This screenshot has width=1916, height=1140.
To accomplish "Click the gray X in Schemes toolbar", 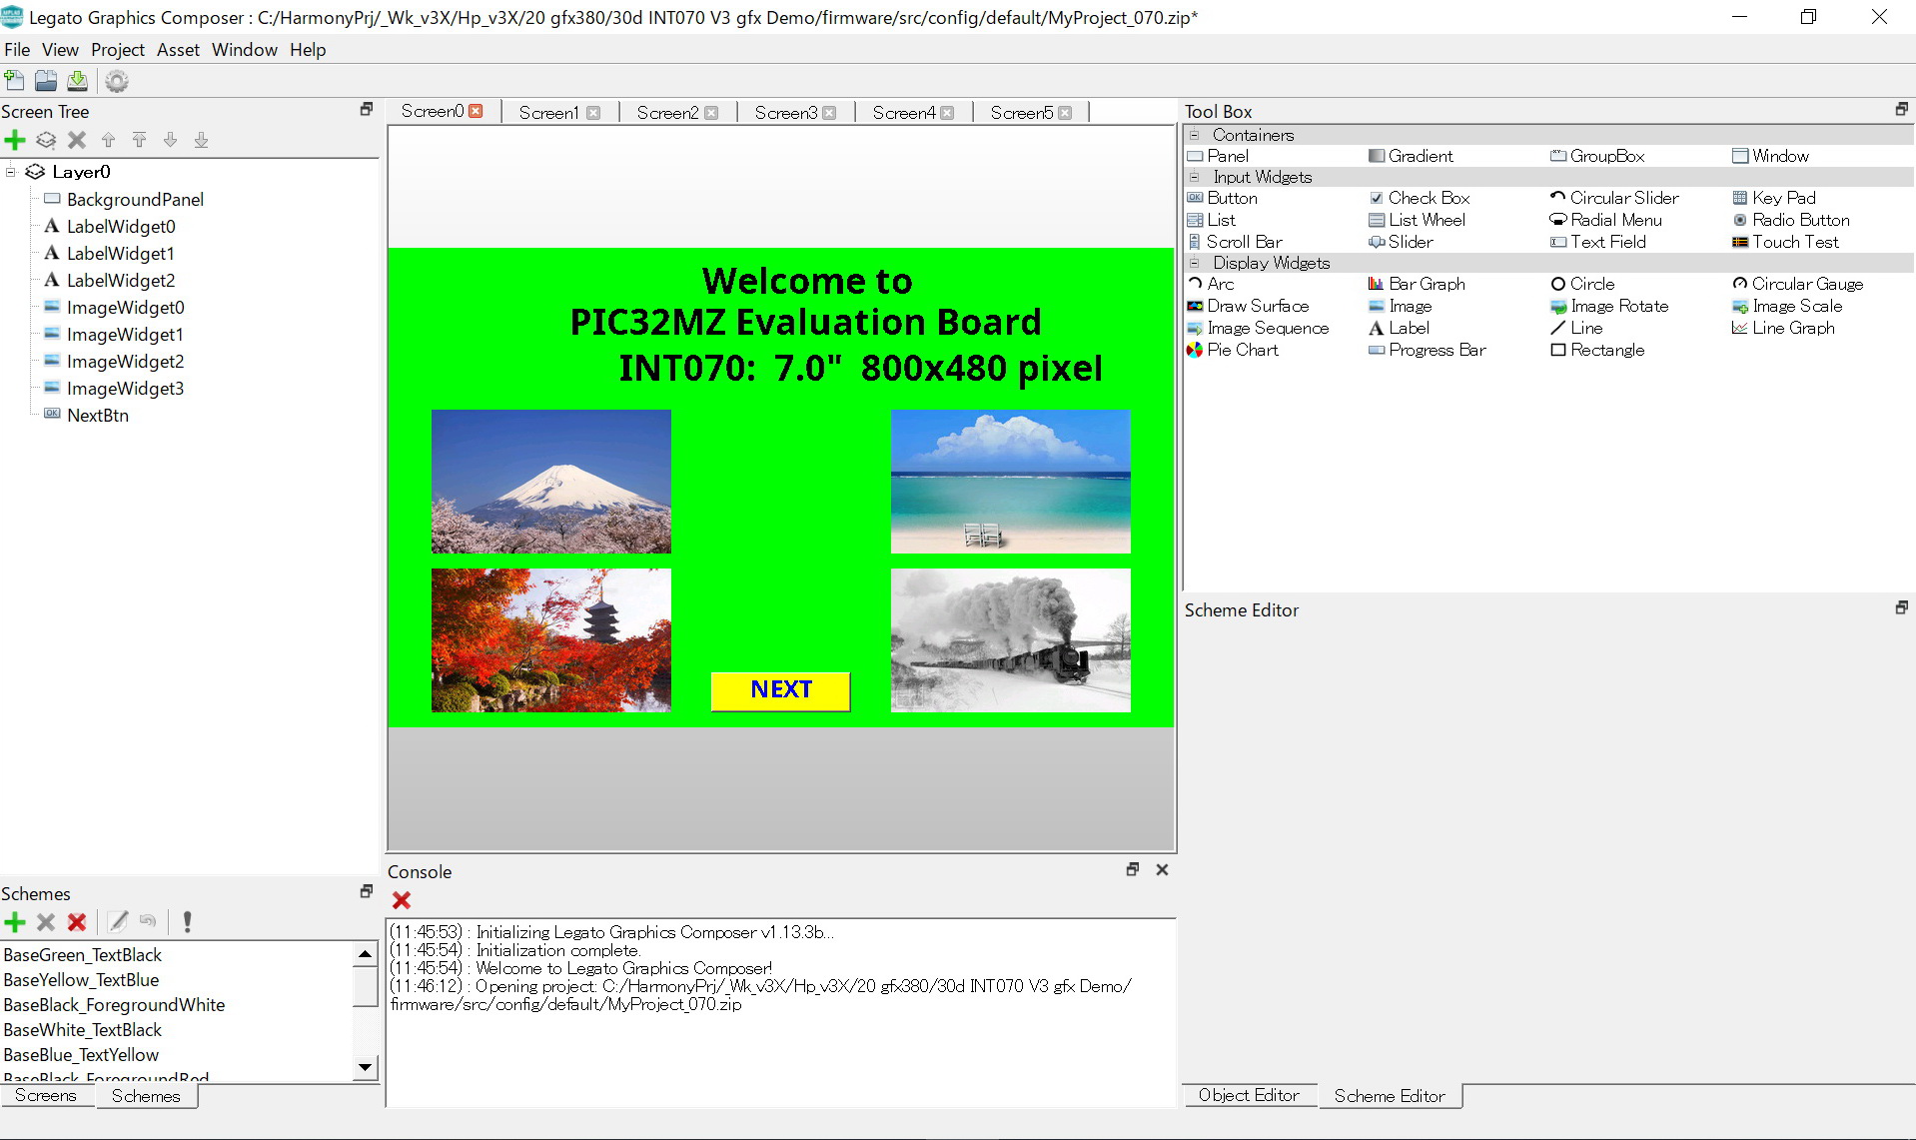I will pyautogui.click(x=46, y=922).
